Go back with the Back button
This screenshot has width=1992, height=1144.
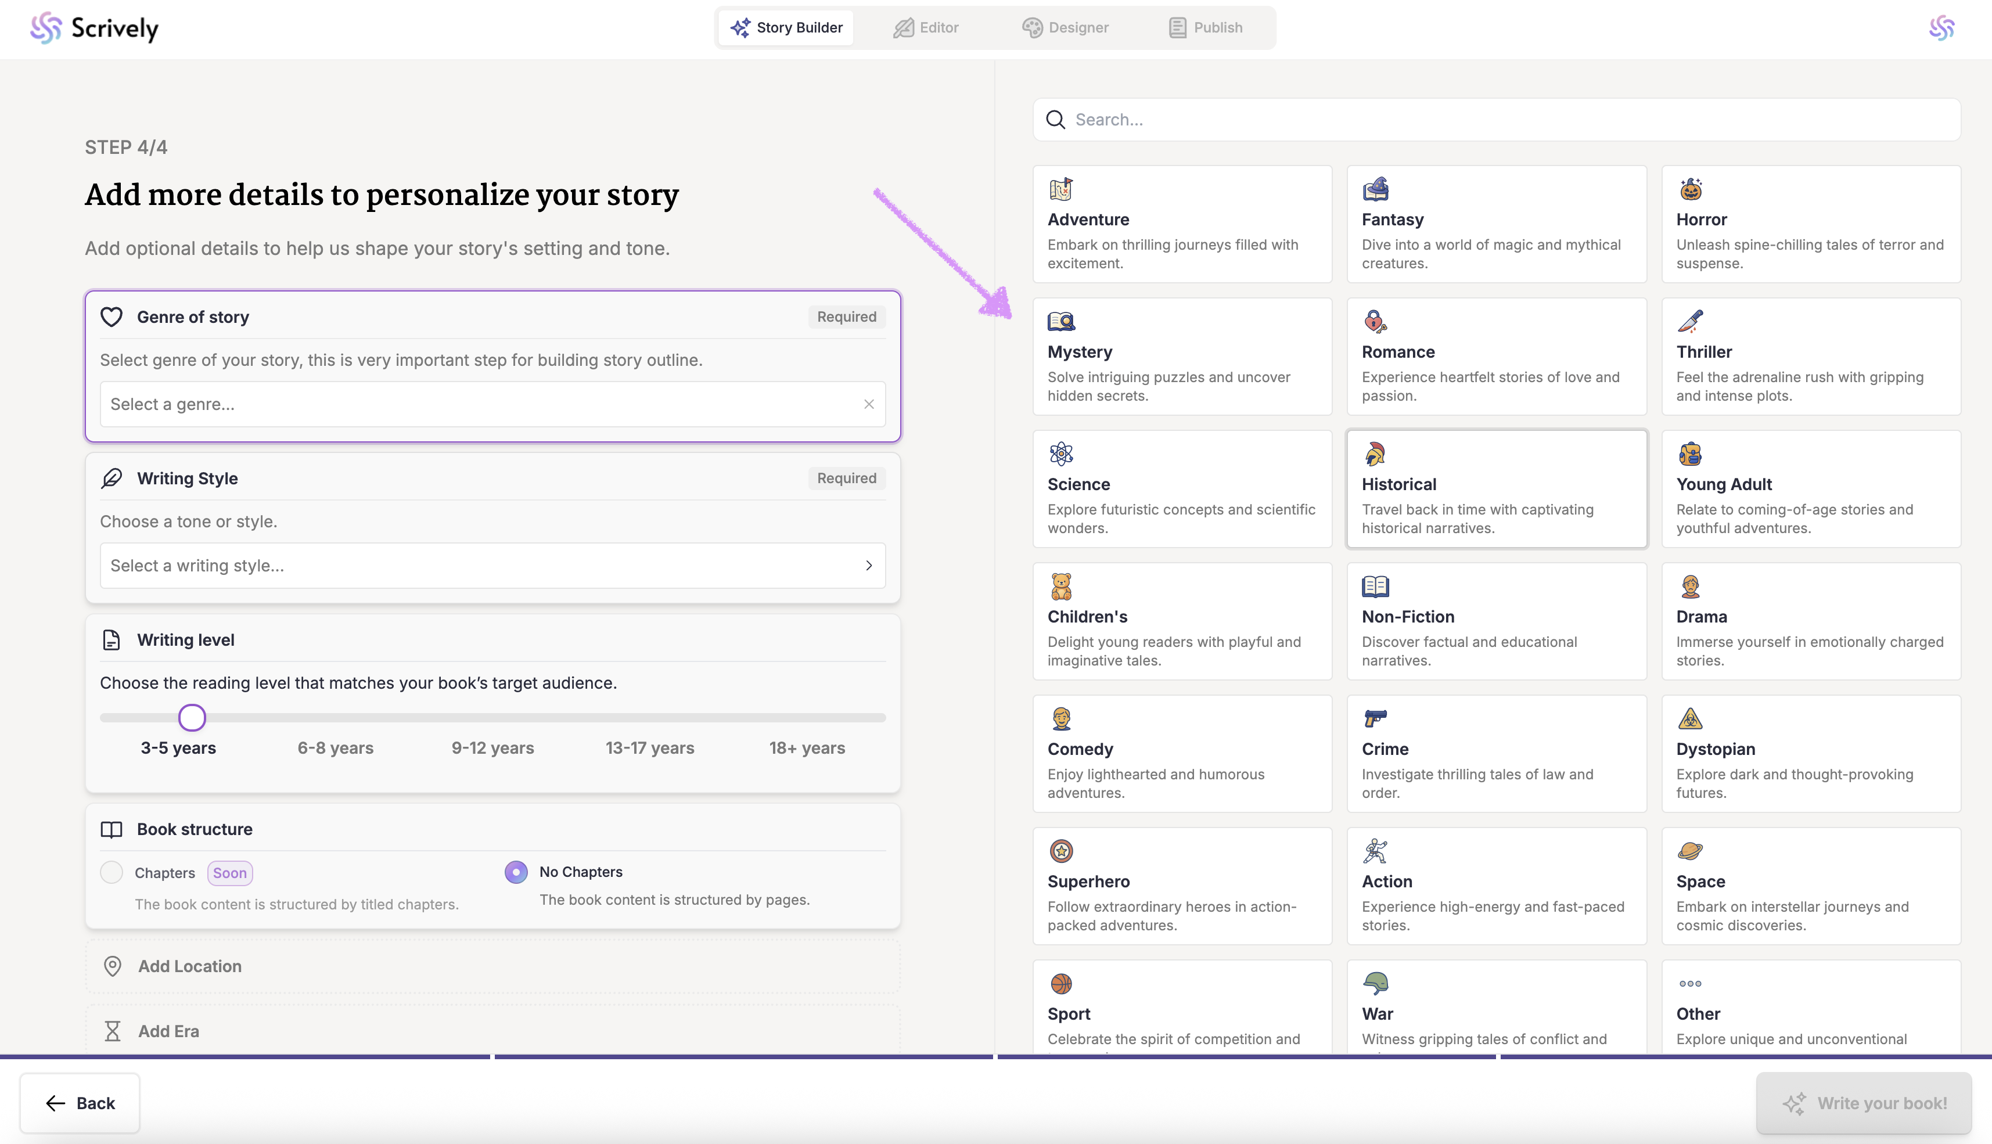click(80, 1103)
